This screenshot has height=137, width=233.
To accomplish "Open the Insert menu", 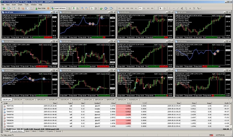I will pyautogui.click(x=14, y=4).
